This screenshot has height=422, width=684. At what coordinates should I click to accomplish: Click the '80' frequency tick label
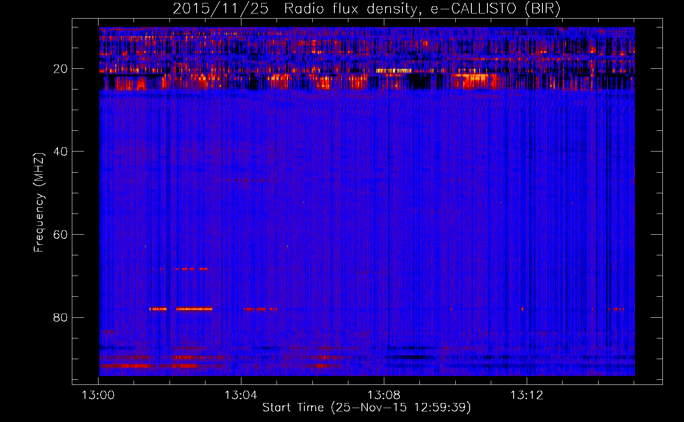tap(61, 317)
